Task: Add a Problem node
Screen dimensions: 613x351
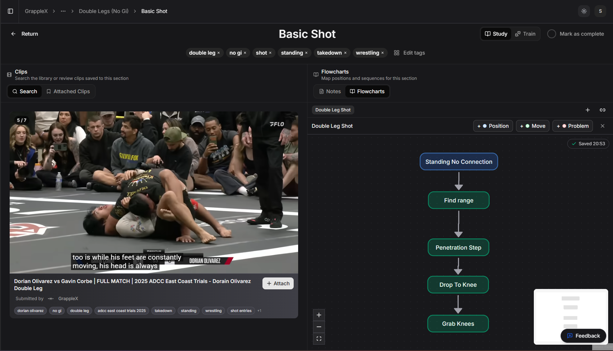Action: point(572,126)
